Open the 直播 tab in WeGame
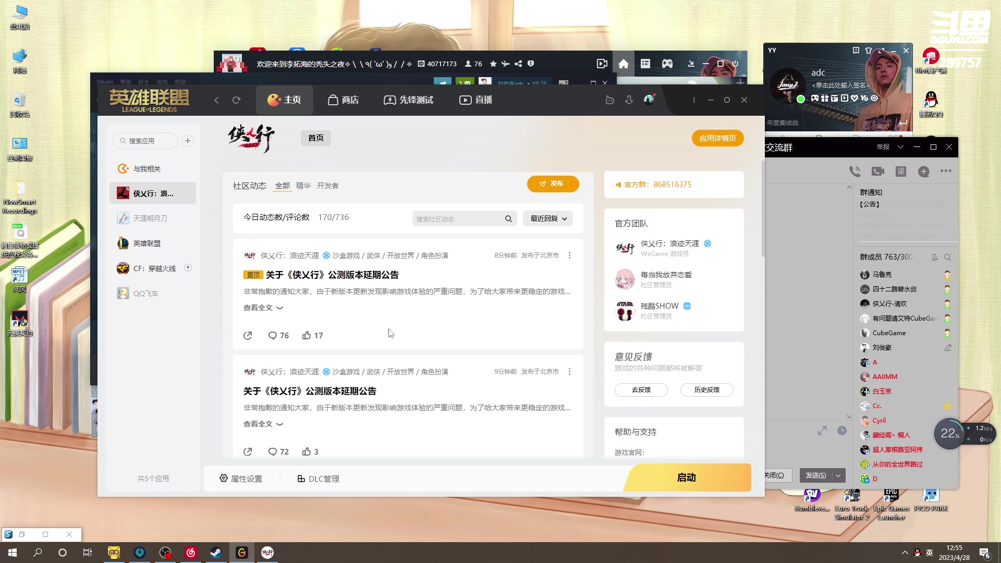This screenshot has width=1001, height=563. 475,100
